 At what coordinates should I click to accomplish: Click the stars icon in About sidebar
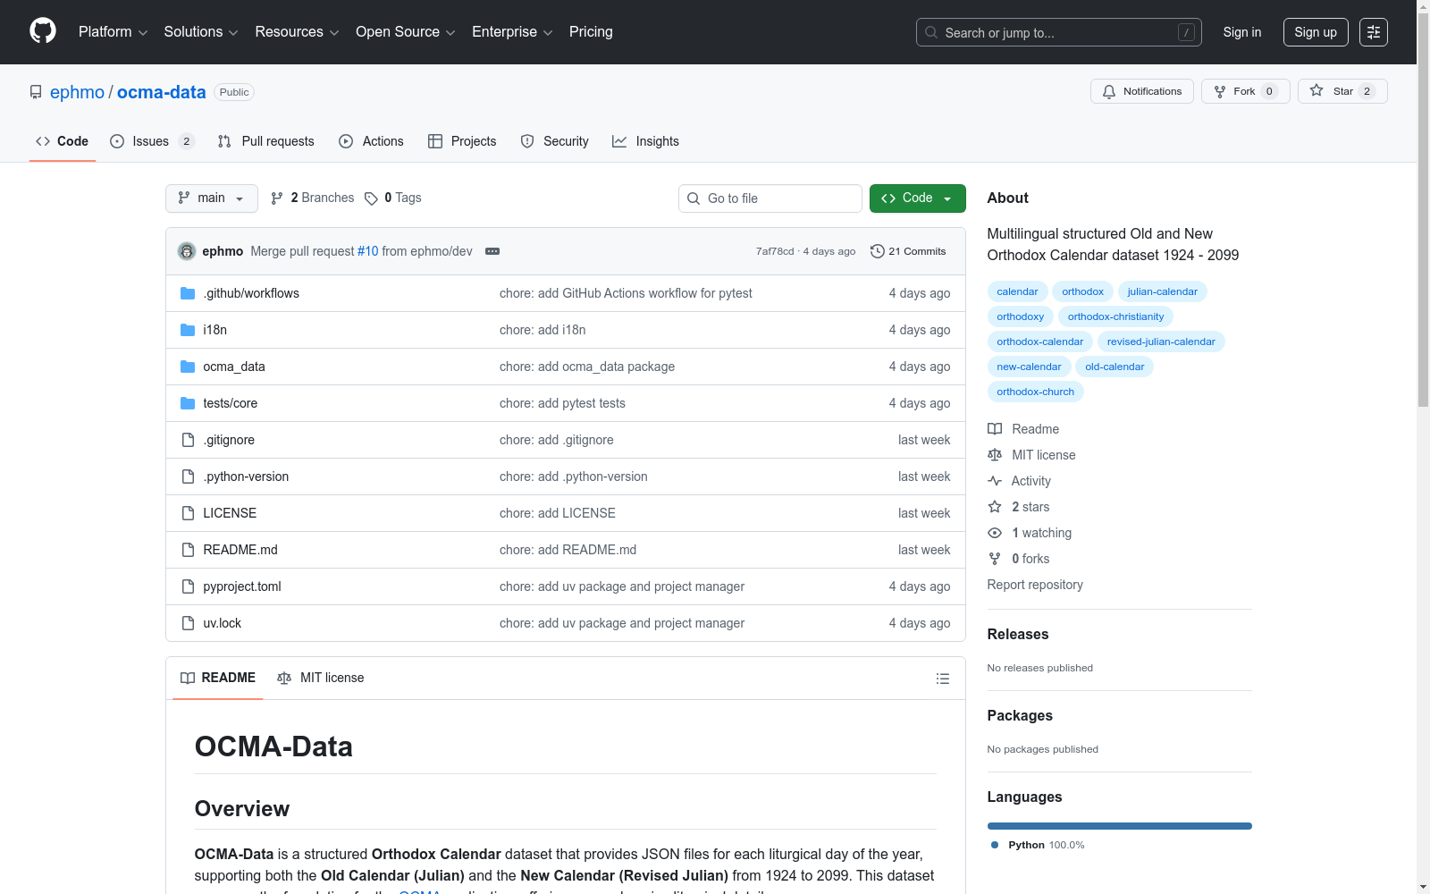(x=995, y=507)
